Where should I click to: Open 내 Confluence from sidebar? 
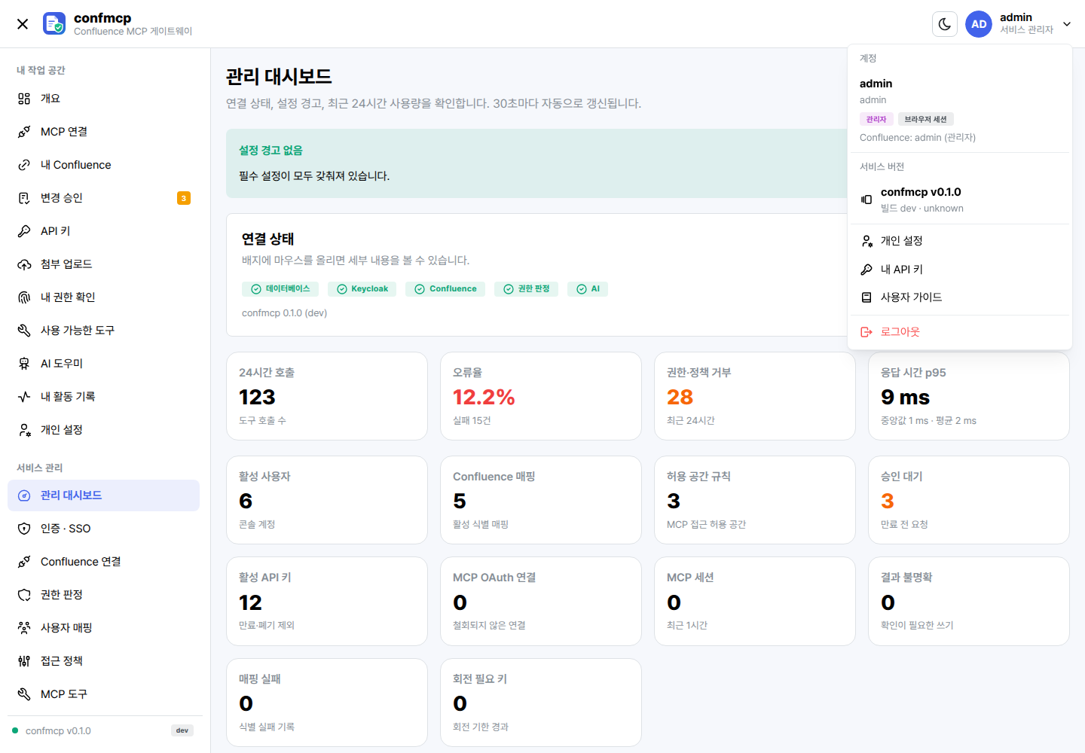tap(103, 165)
